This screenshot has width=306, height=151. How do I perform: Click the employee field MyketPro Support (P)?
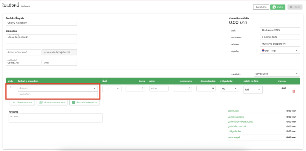coord(280,44)
